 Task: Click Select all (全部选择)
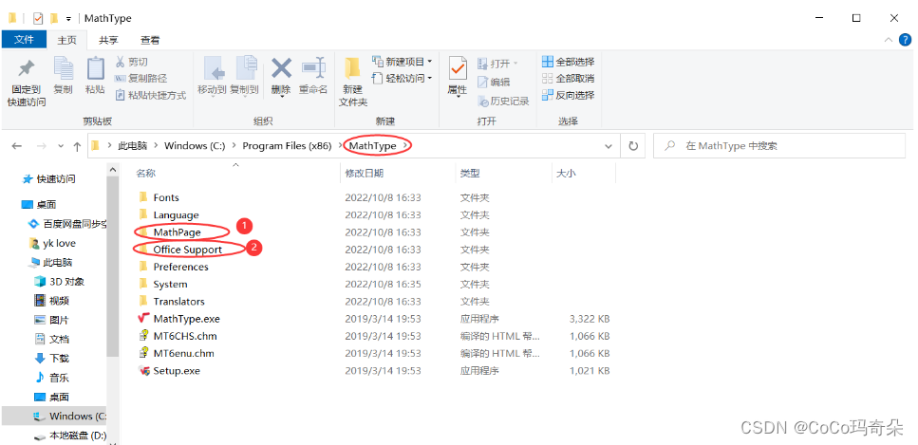[x=568, y=62]
